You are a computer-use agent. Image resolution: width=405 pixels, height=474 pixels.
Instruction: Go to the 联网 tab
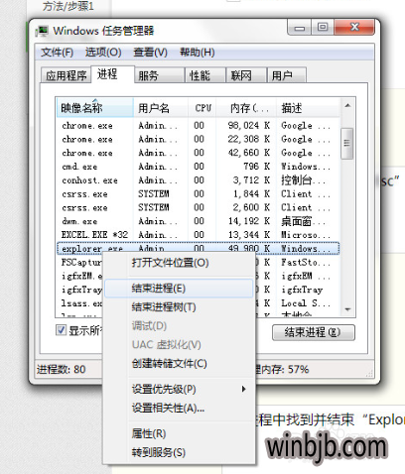pyautogui.click(x=246, y=75)
